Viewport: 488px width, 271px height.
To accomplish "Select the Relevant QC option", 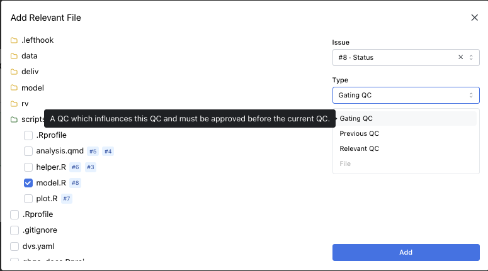I will pyautogui.click(x=359, y=148).
